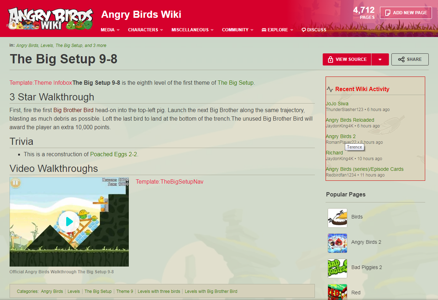Open the Birds popular page thumbnail
This screenshot has height=300, width=438.
click(x=337, y=218)
